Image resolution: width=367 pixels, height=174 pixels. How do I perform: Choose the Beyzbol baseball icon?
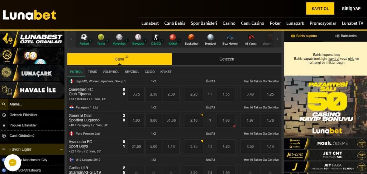coord(138,37)
